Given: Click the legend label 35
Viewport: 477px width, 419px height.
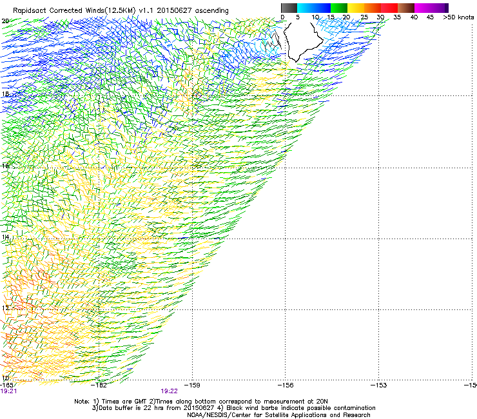Looking at the screenshot, I should point(397,17).
